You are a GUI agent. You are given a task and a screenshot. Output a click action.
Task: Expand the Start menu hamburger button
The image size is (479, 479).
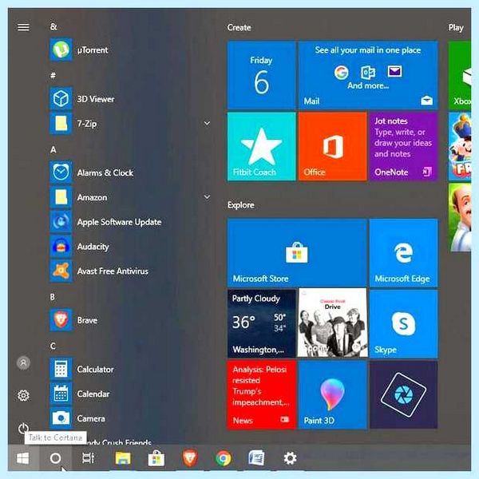[x=23, y=27]
